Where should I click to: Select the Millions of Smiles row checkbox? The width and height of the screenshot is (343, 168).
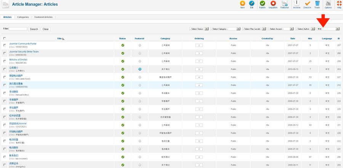5,61
